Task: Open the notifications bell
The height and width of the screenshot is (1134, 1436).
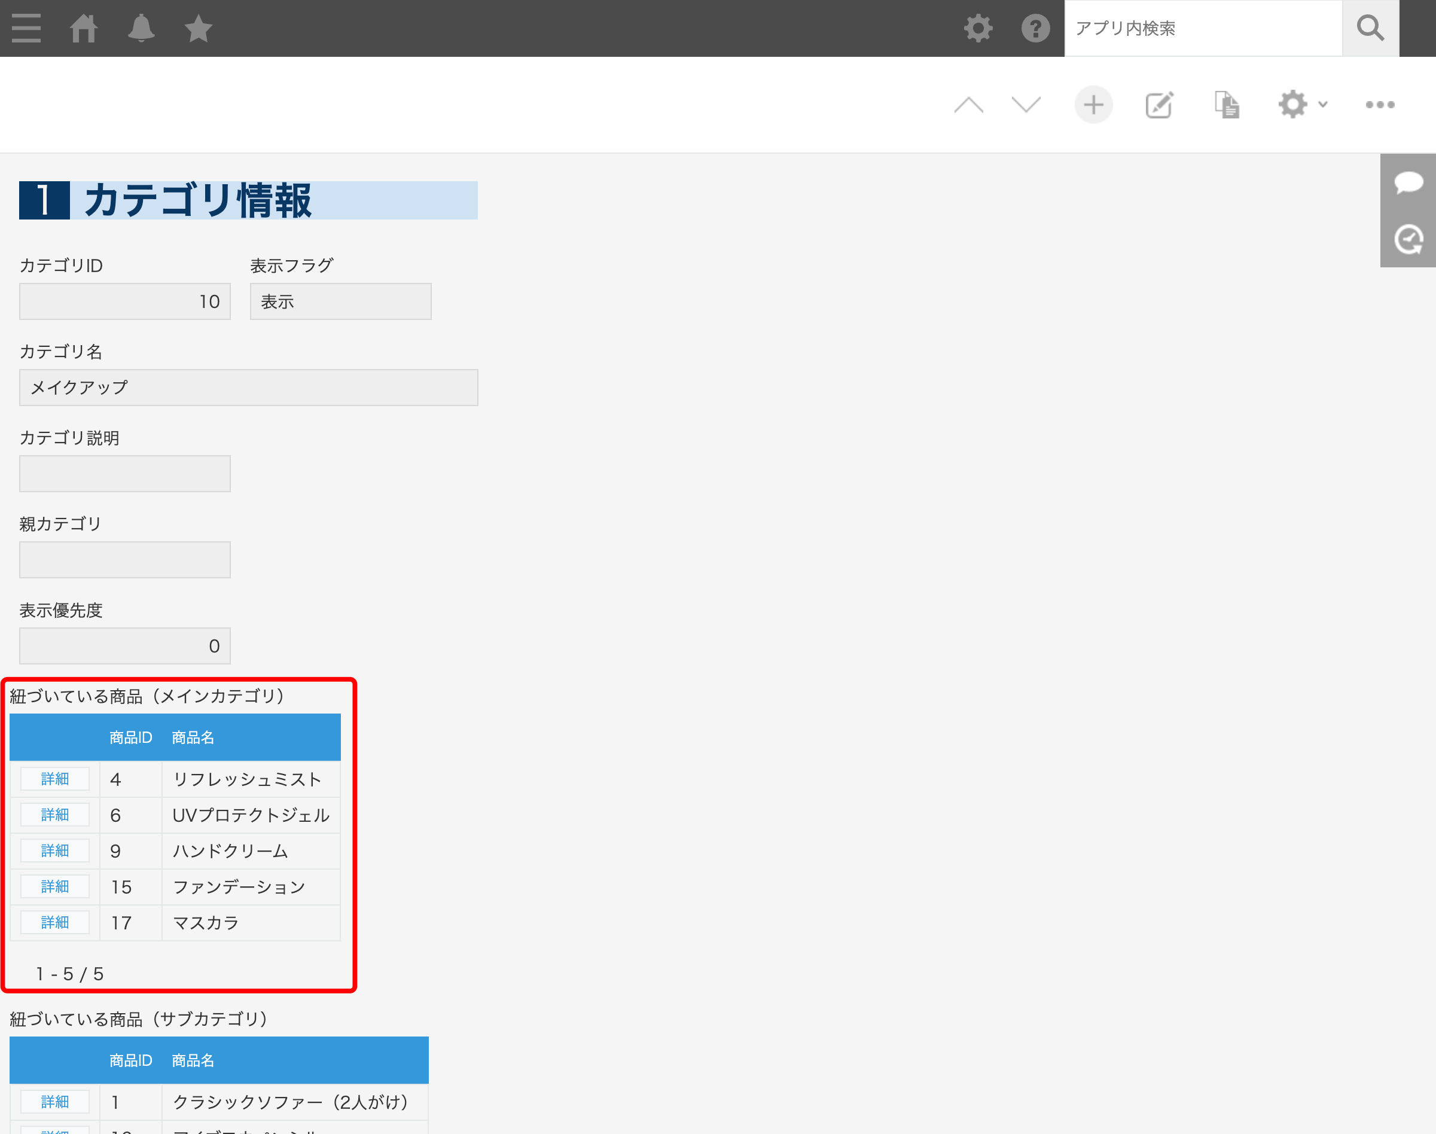Action: click(x=141, y=28)
